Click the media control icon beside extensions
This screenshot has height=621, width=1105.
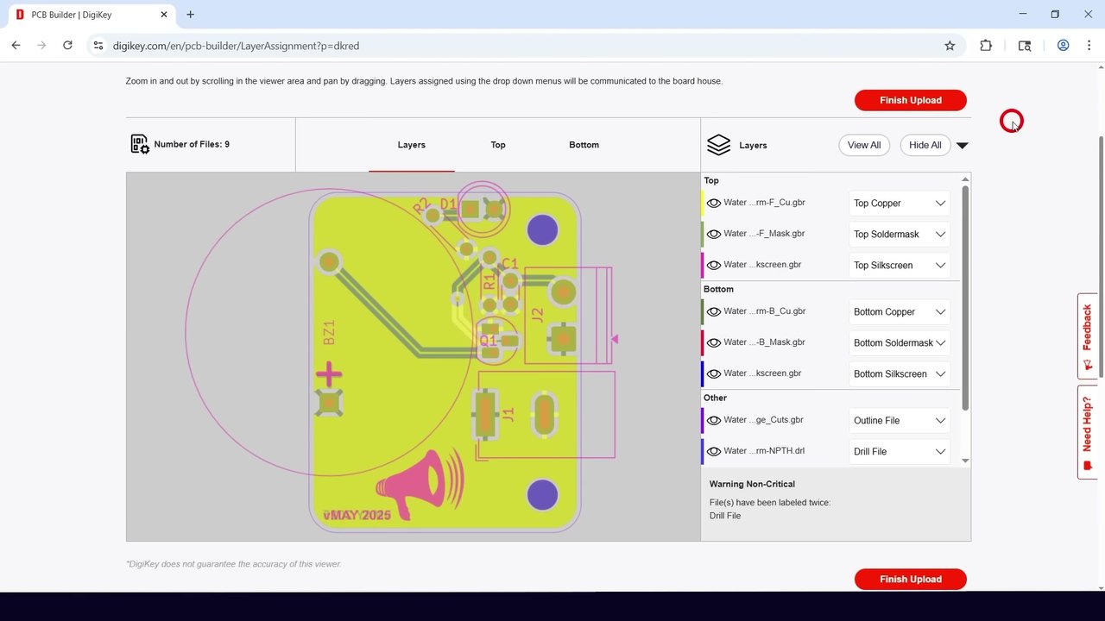point(1025,46)
